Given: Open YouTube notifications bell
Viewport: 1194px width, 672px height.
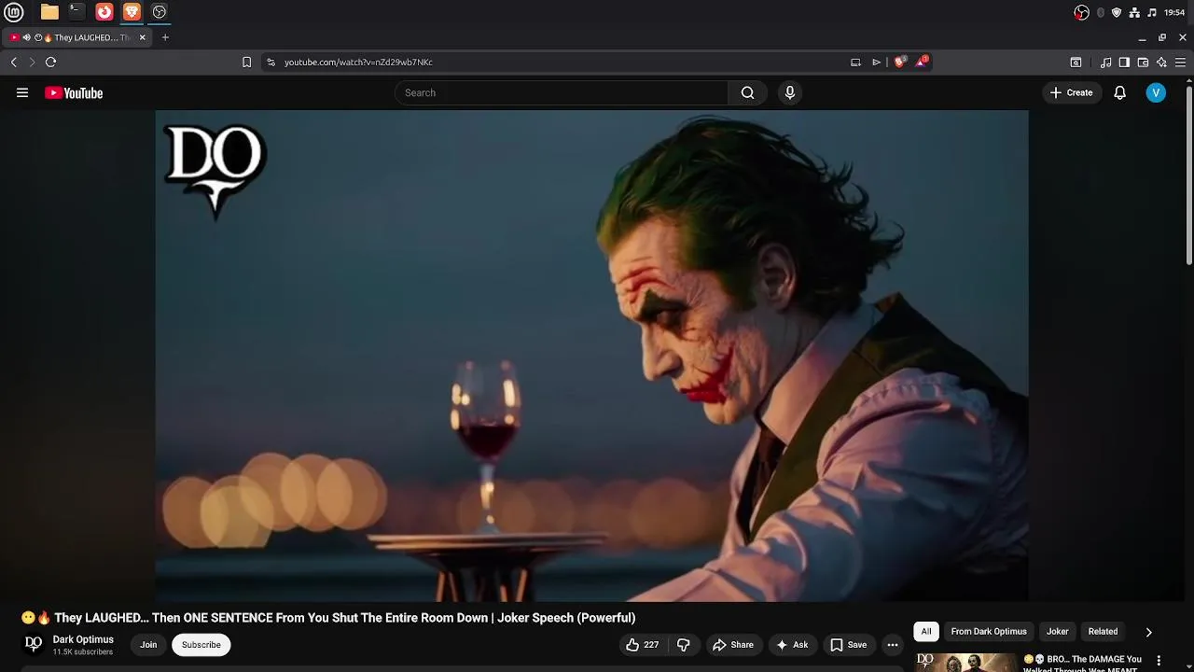Looking at the screenshot, I should click(x=1119, y=92).
